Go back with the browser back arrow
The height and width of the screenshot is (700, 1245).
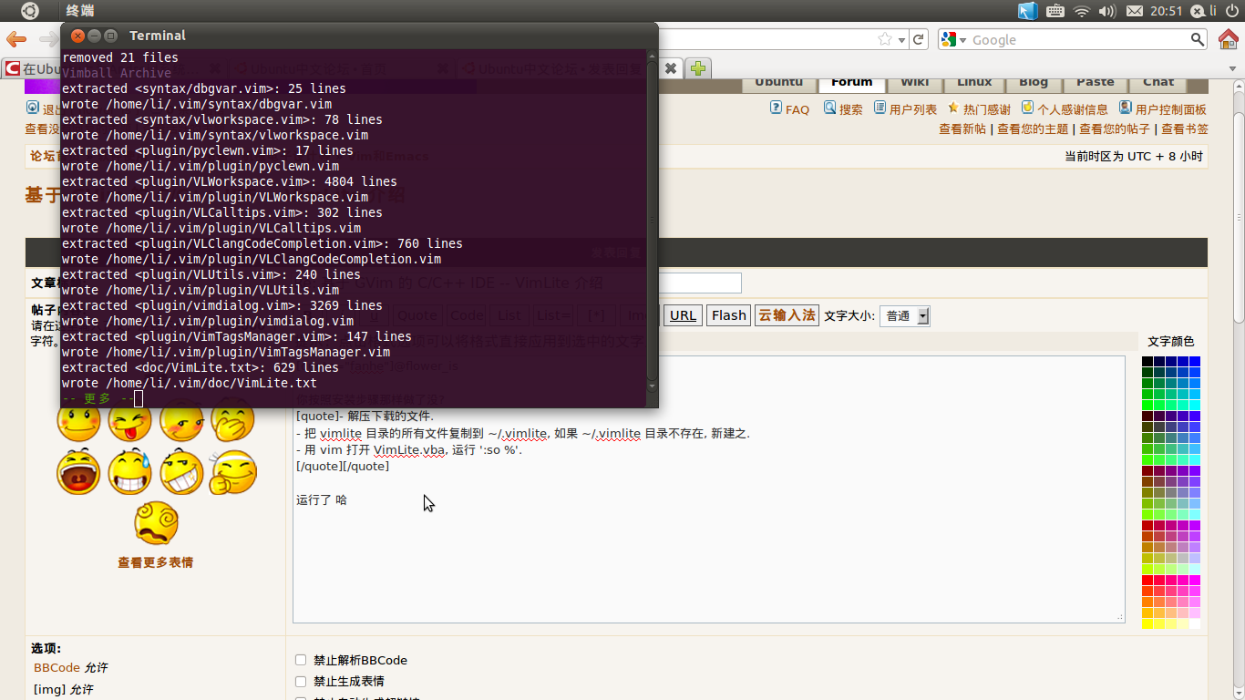[x=16, y=39]
